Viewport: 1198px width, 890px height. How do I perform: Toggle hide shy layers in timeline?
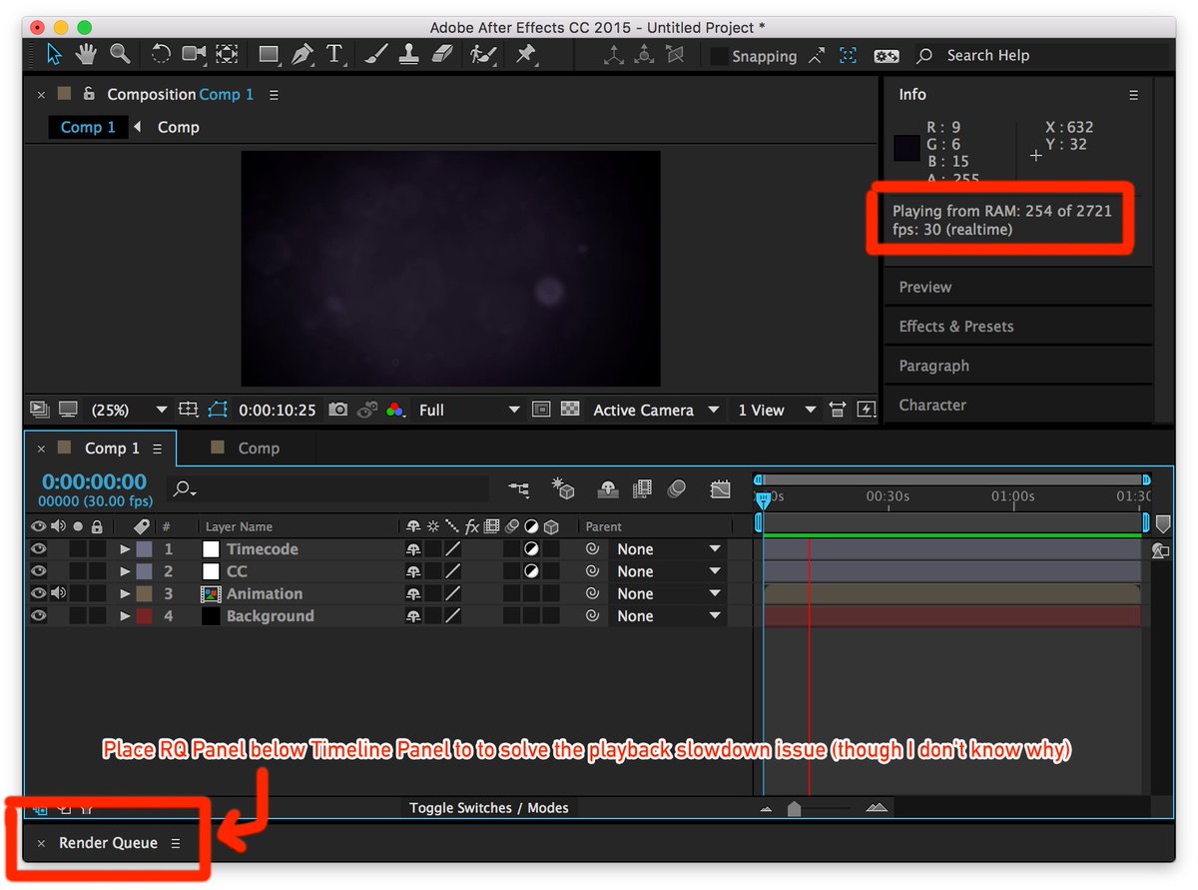[x=607, y=489]
